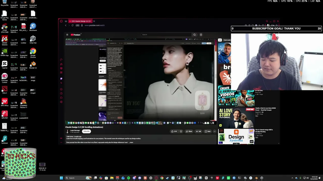Open the YouTube hamburger guide menu
The height and width of the screenshot is (181, 323).
pyautogui.click(x=67, y=35)
